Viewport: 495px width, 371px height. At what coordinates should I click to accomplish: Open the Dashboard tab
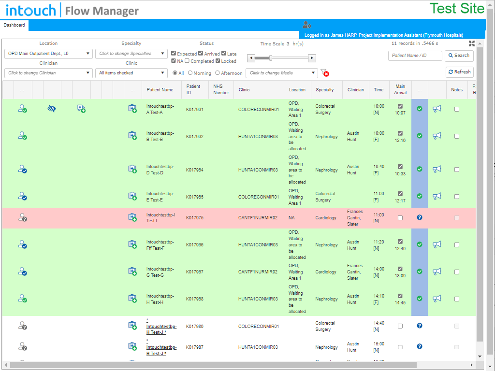(x=14, y=25)
